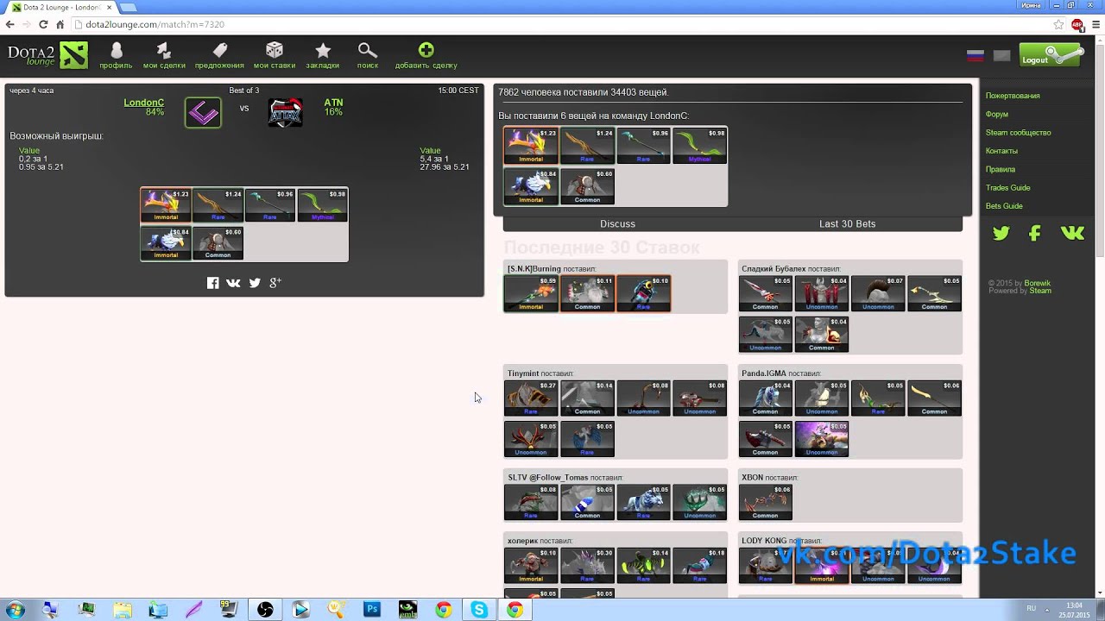Open the Discuss tab

(x=618, y=223)
